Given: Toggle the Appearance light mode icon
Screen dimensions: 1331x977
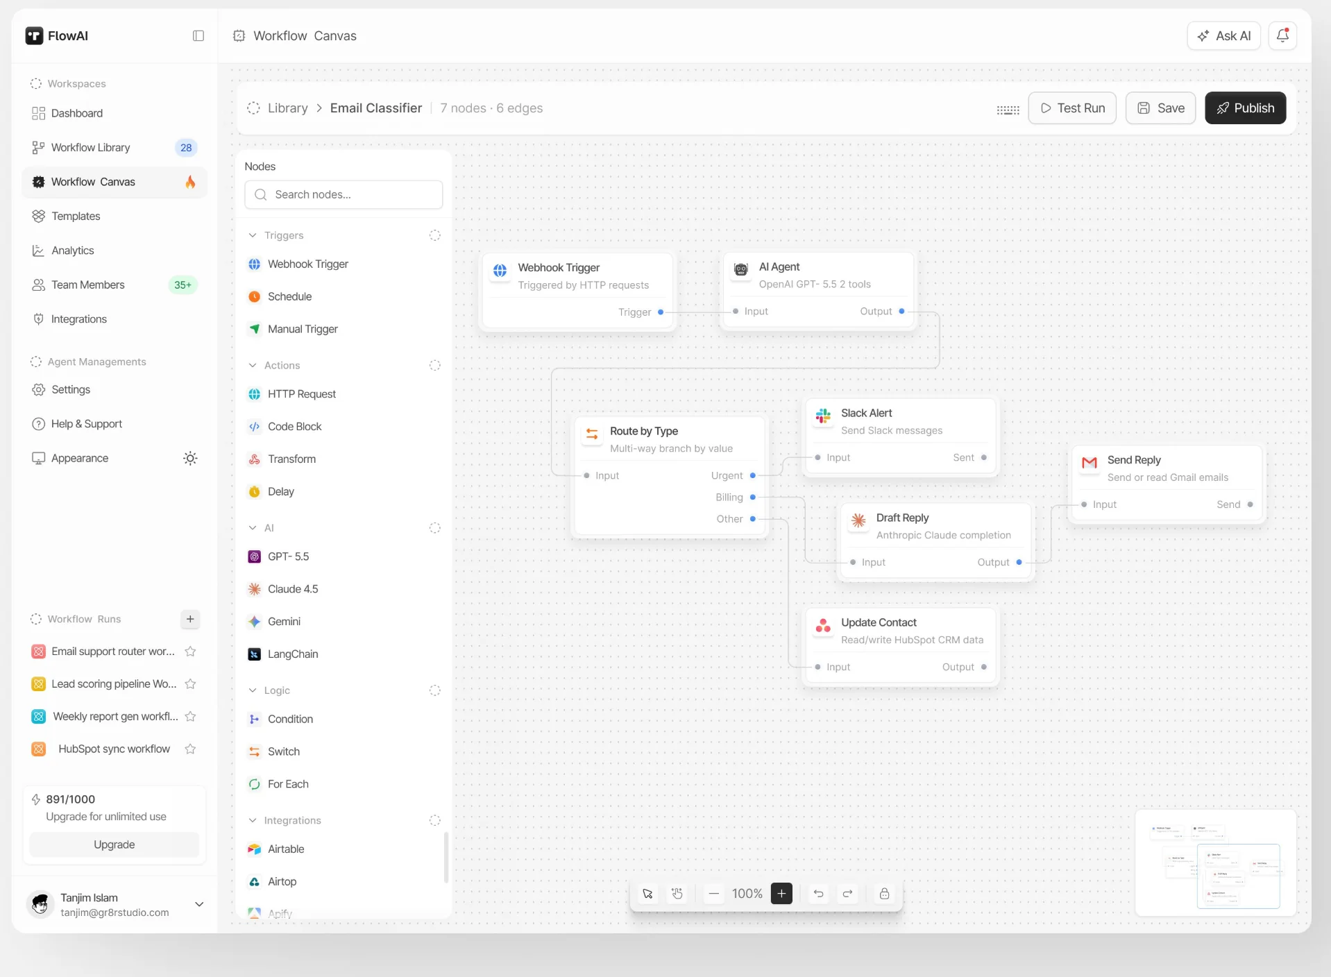Looking at the screenshot, I should pyautogui.click(x=190, y=459).
